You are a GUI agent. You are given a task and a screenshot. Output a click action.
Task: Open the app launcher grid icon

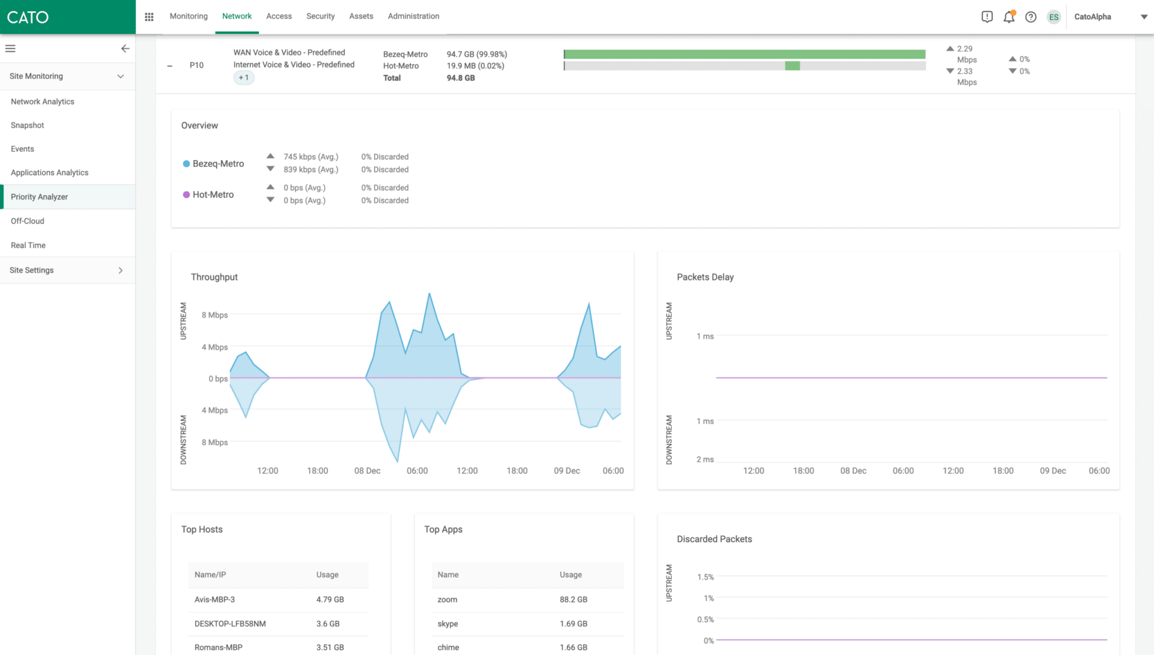click(149, 17)
